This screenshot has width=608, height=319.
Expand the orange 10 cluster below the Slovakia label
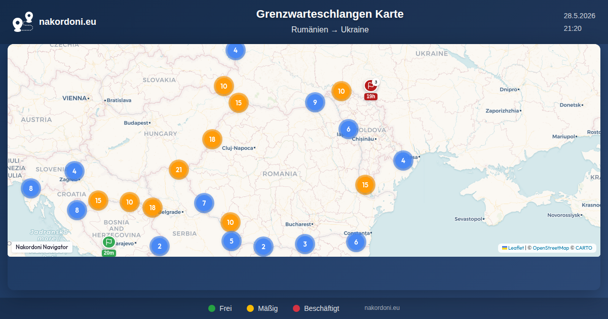pyautogui.click(x=224, y=86)
